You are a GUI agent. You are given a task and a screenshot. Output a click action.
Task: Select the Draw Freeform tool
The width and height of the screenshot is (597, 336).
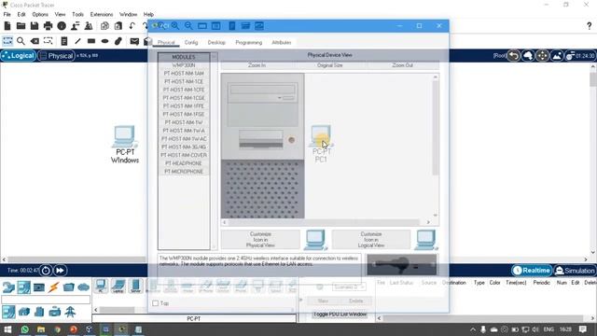(118, 41)
